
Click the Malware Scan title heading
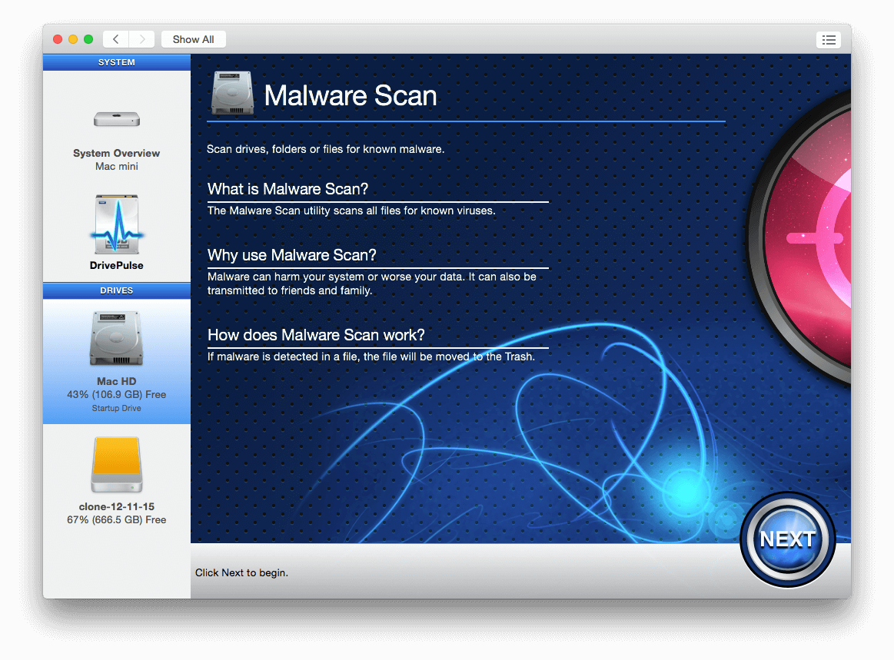(x=350, y=96)
